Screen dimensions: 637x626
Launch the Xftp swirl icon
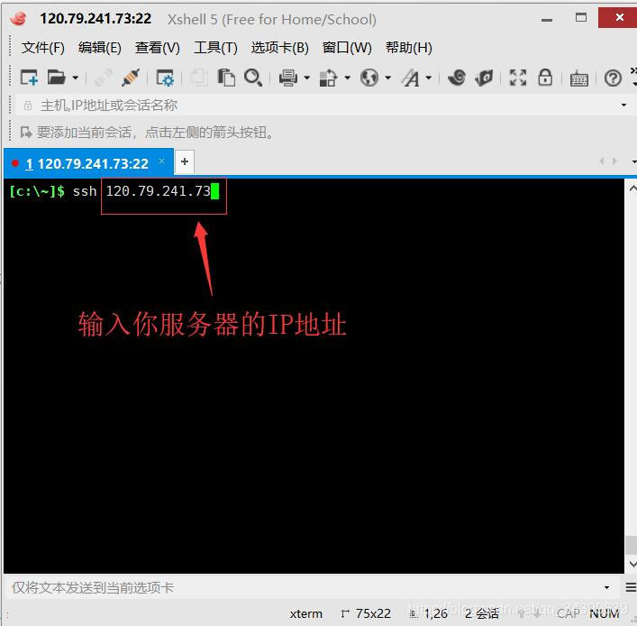coord(457,78)
